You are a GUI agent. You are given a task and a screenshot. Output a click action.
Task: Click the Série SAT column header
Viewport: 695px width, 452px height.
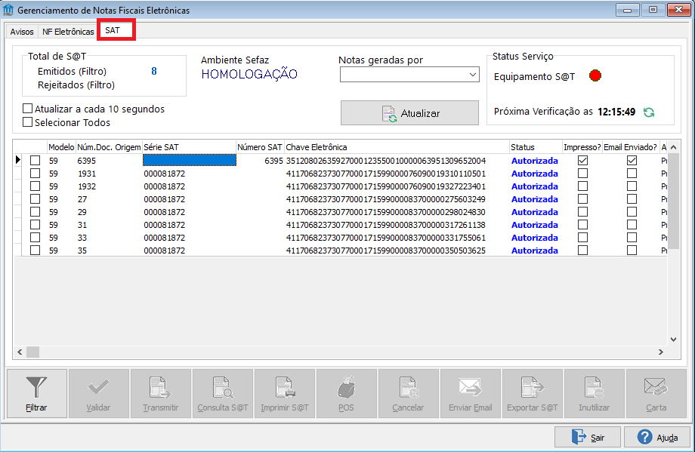[190, 147]
